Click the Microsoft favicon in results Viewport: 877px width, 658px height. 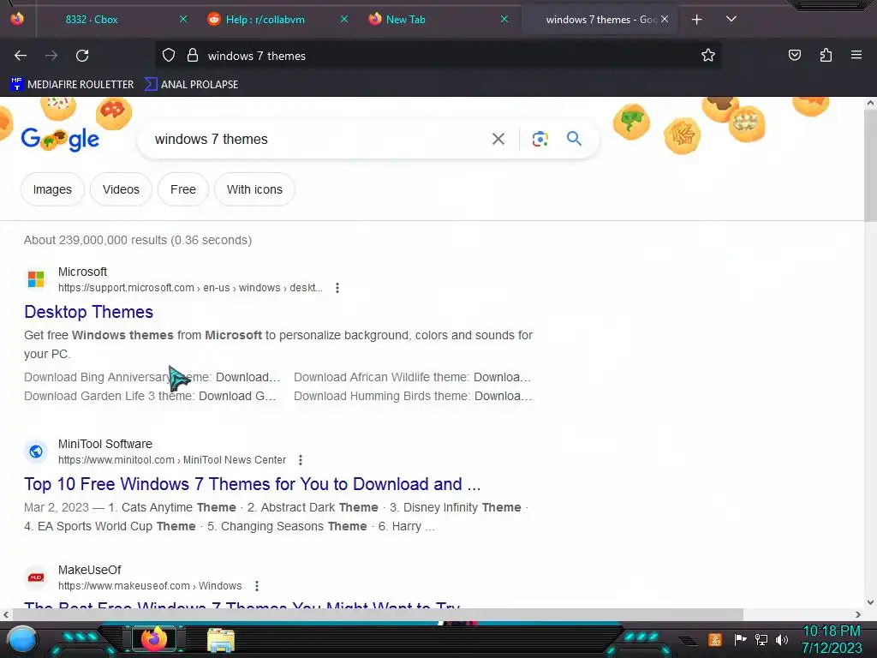click(36, 279)
